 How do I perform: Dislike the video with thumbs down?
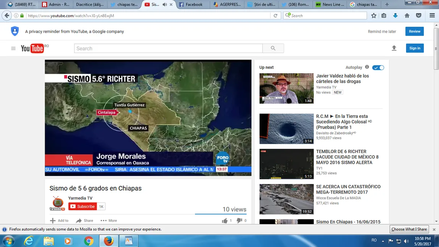click(239, 221)
